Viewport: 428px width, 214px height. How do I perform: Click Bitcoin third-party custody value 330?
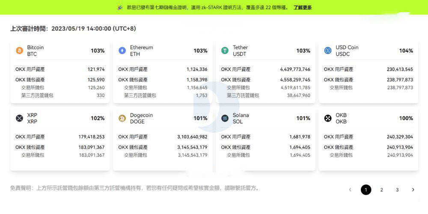tap(101, 96)
